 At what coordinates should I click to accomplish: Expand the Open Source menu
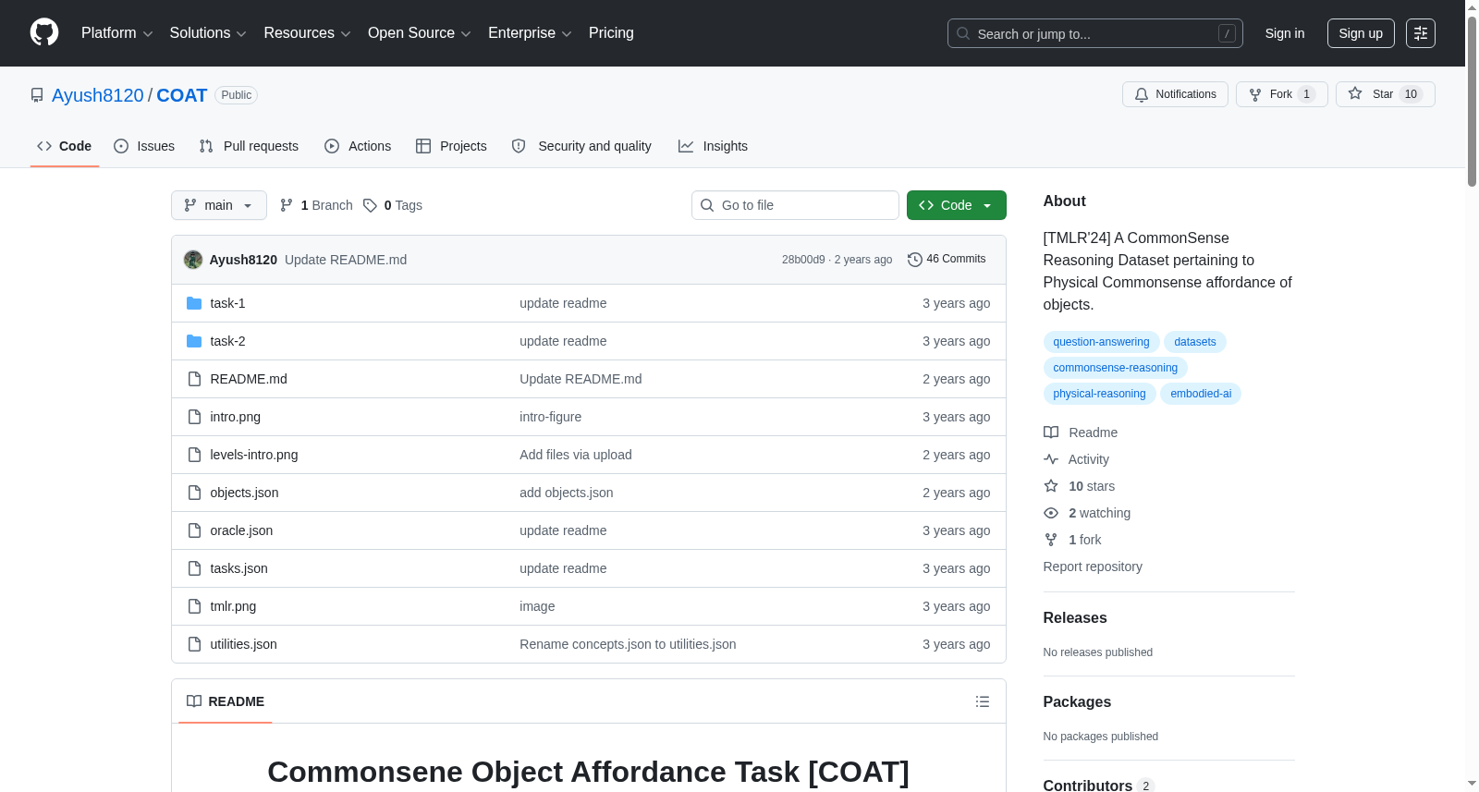pyautogui.click(x=419, y=33)
